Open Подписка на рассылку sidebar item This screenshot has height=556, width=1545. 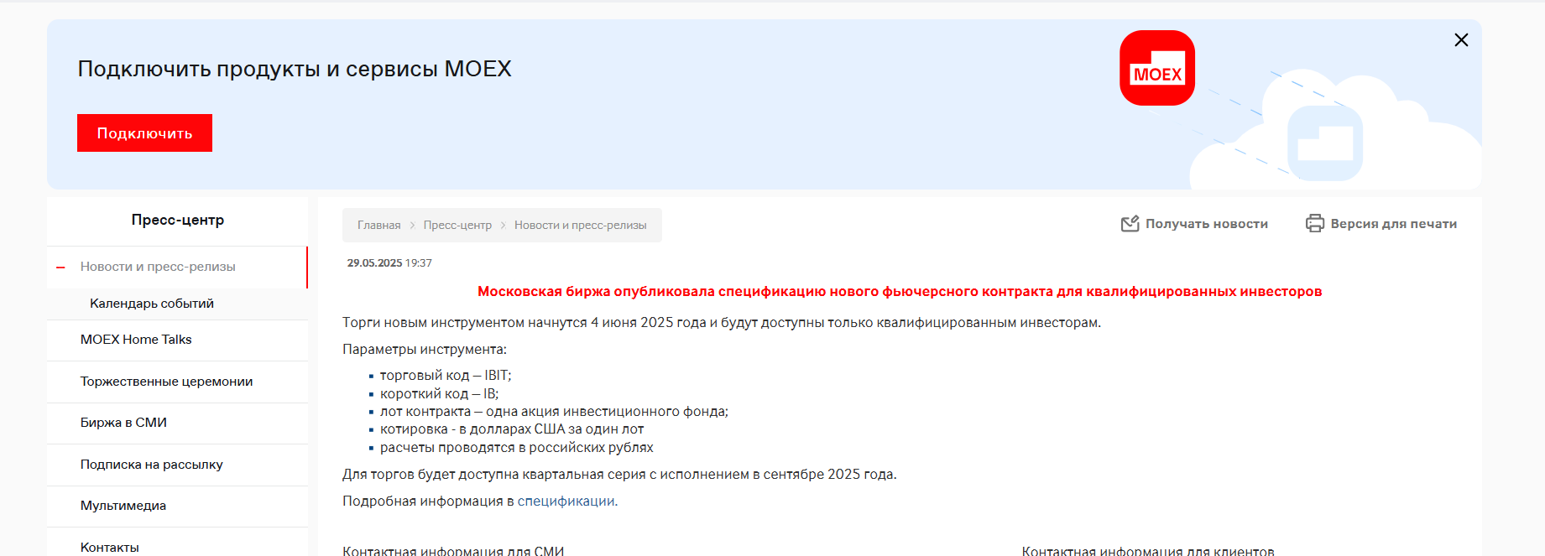(152, 465)
